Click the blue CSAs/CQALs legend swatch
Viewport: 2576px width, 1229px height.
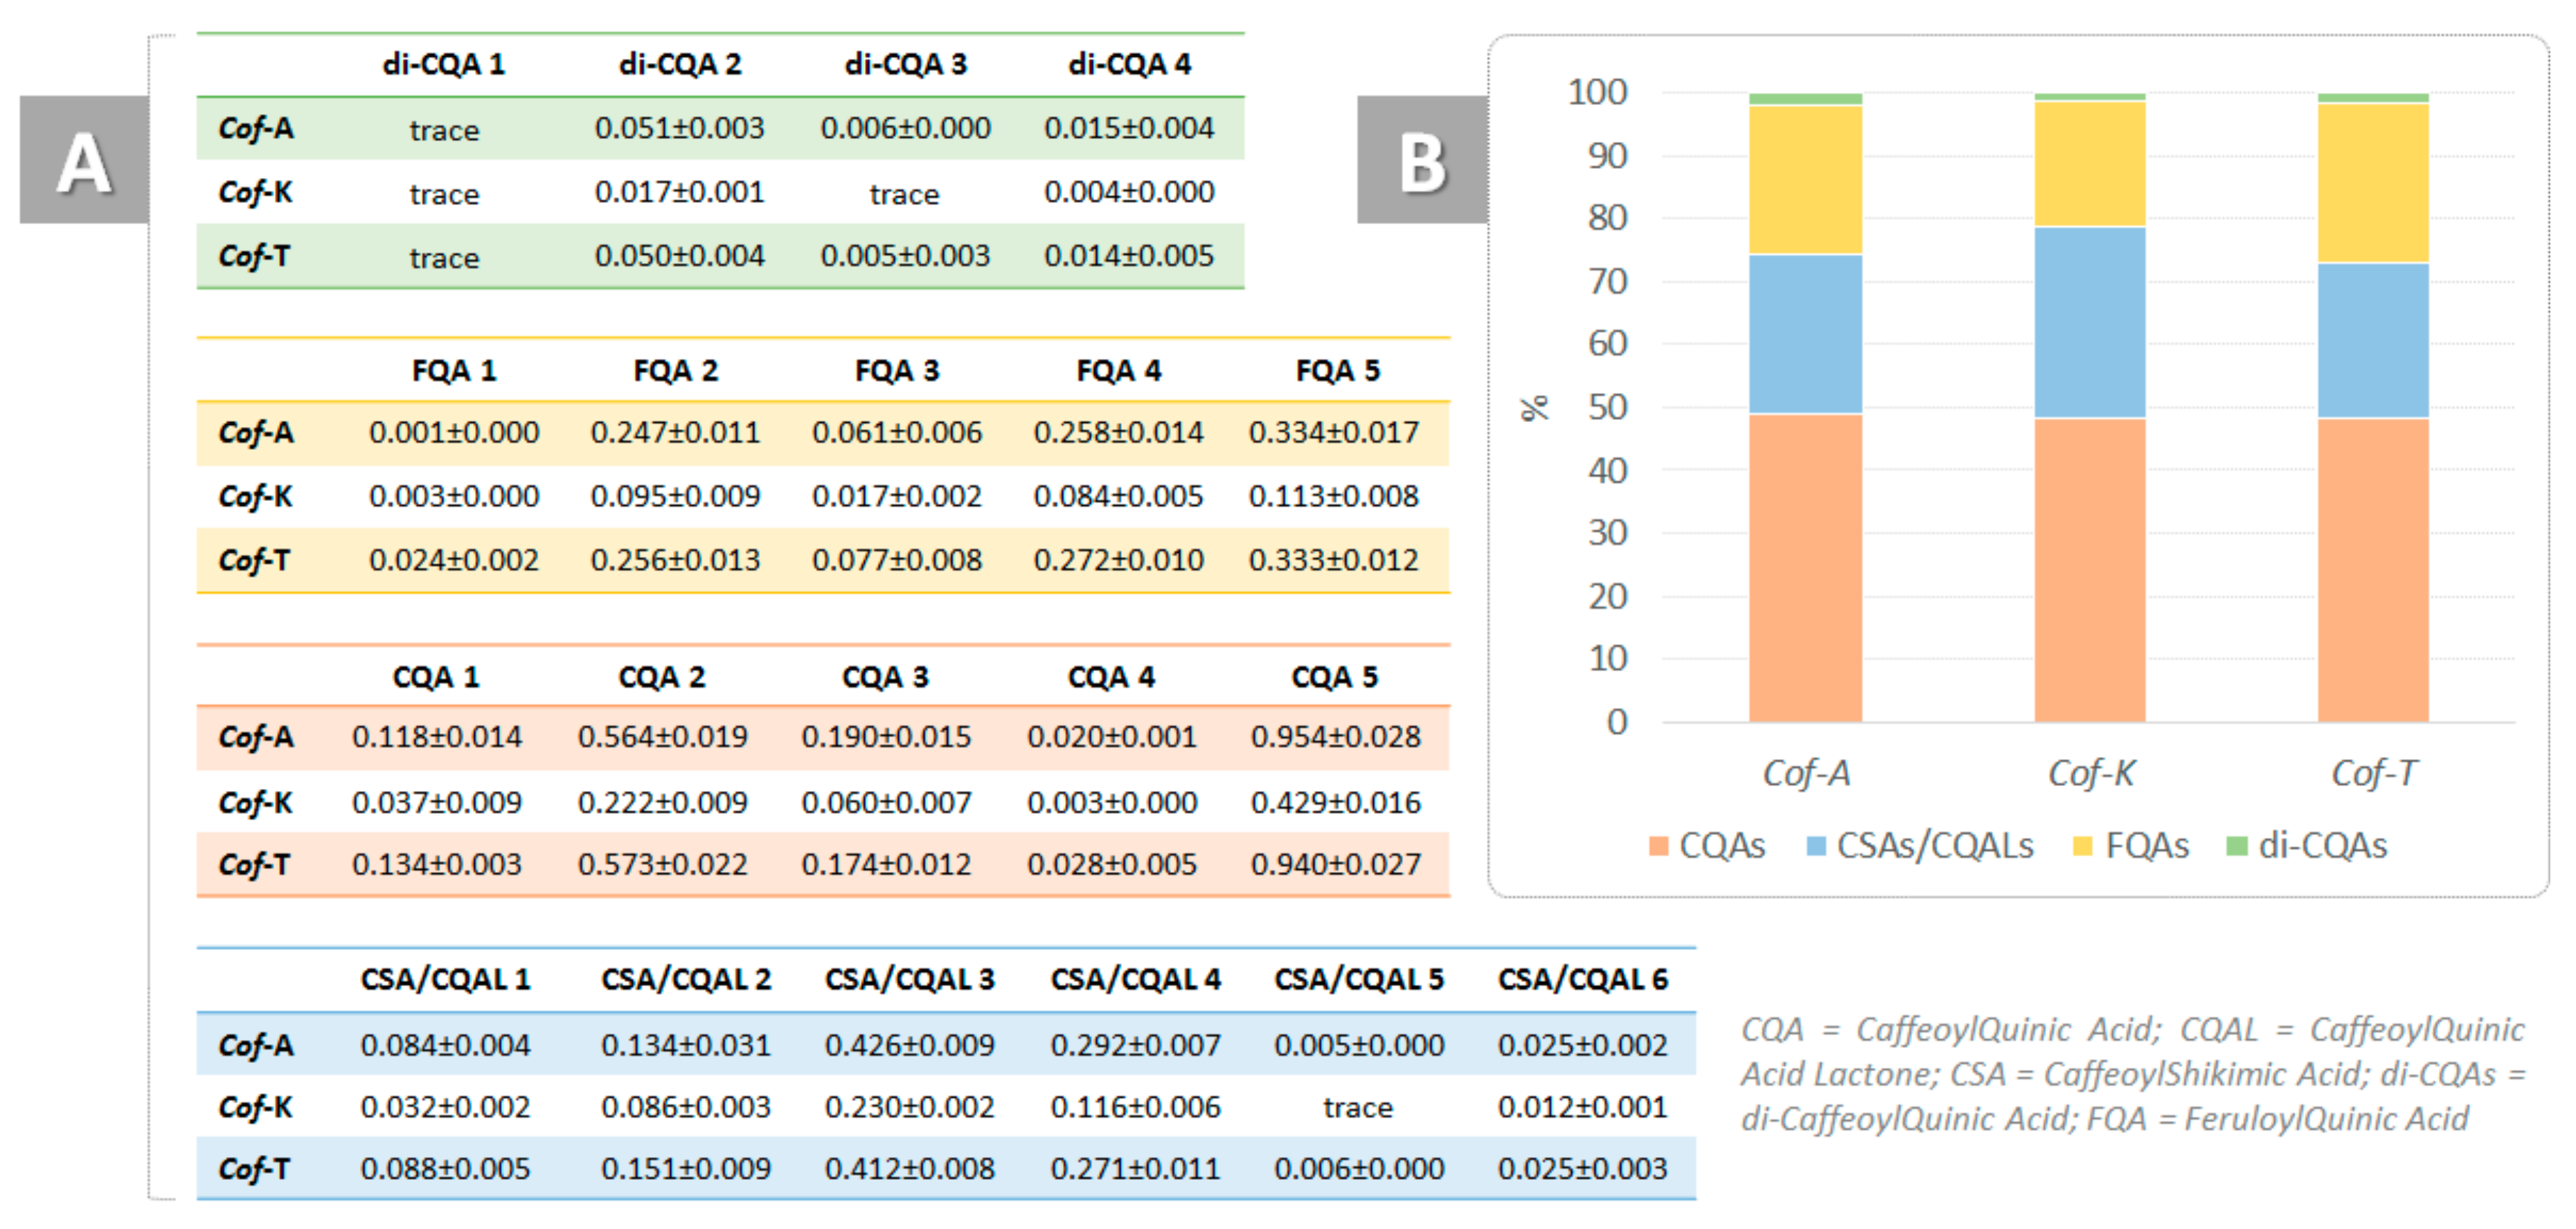coord(1816,846)
